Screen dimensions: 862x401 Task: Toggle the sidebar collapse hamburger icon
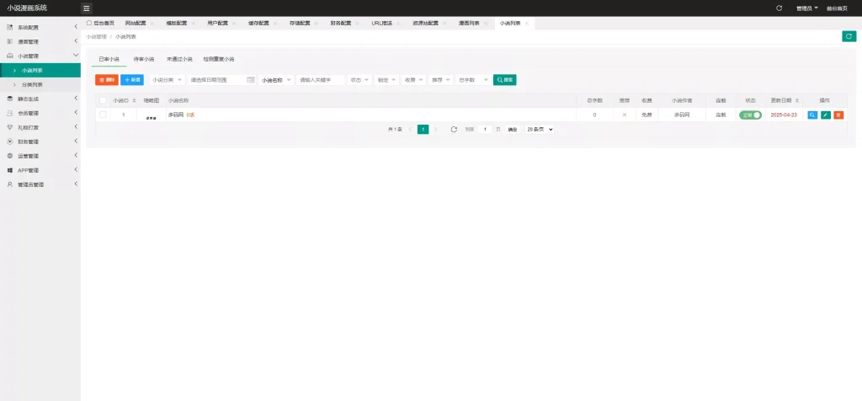click(x=87, y=8)
